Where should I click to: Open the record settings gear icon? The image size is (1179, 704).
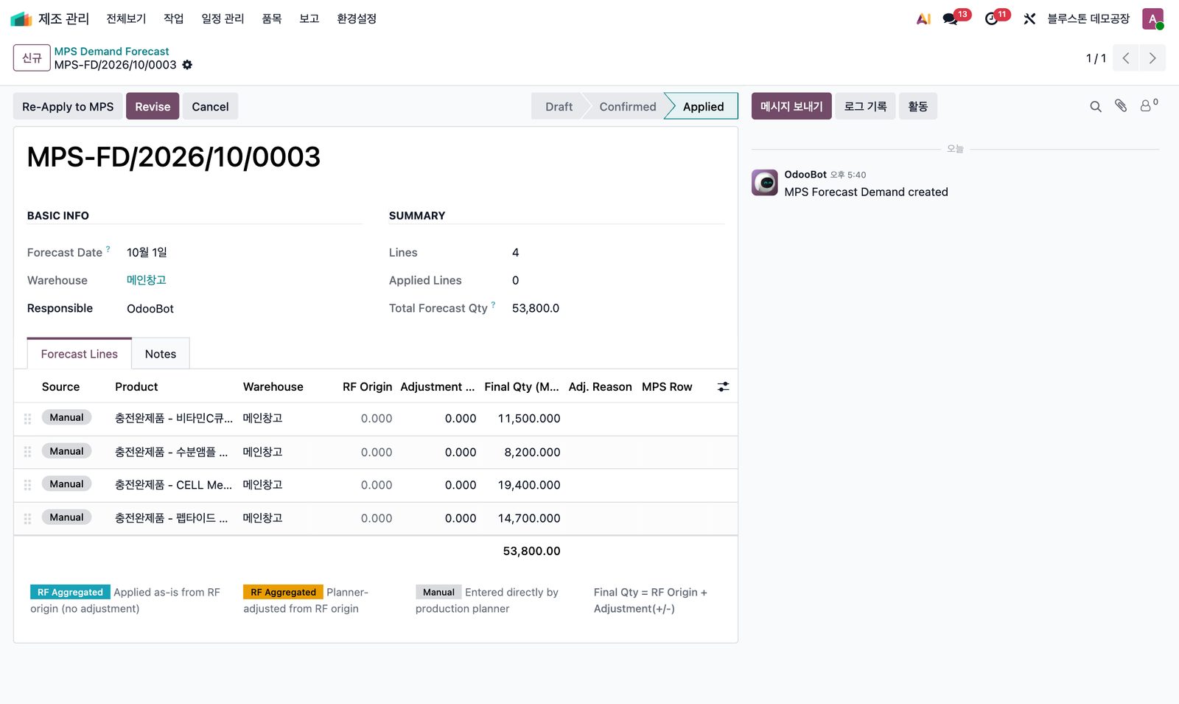click(187, 65)
